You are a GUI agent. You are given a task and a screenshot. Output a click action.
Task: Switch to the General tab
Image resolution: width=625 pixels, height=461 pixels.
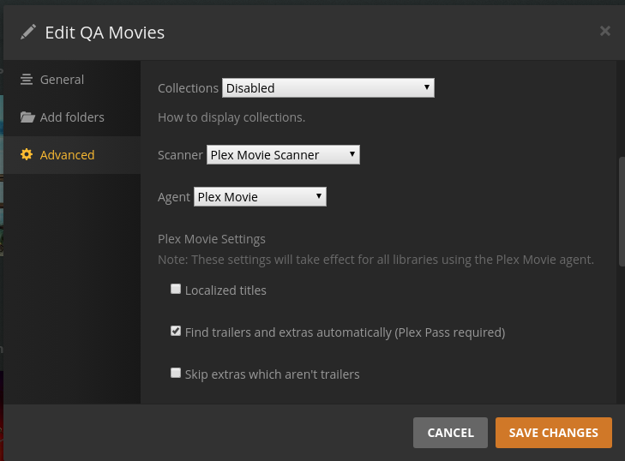(x=62, y=80)
